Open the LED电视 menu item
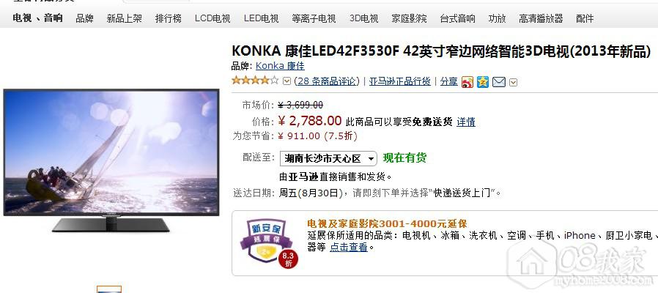658x293 pixels. 261,18
